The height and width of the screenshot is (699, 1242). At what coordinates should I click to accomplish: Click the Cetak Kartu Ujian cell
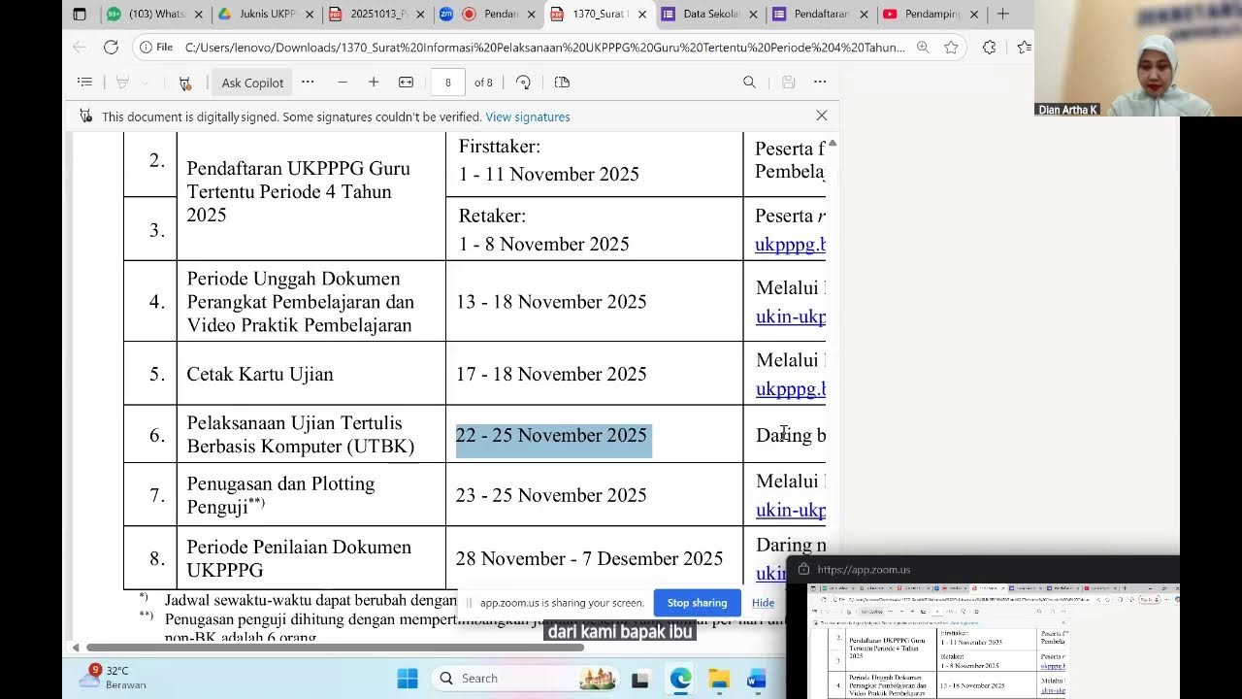(x=310, y=374)
